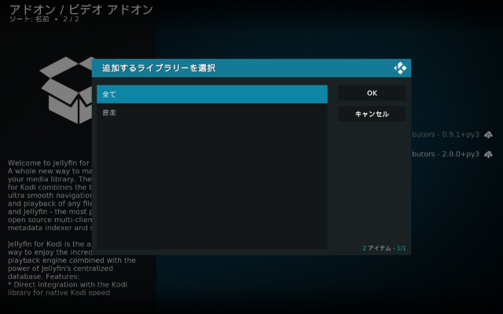Click the Kodi logo in dialog header
The image size is (503, 314).
[x=400, y=68]
